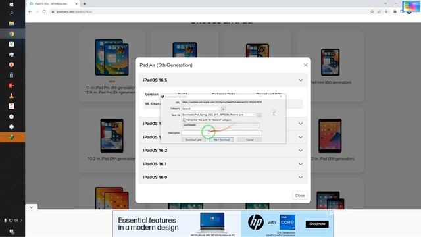Viewport: 421px width, 237px height.
Task: Click the Google icon in address bar
Action: point(372,12)
